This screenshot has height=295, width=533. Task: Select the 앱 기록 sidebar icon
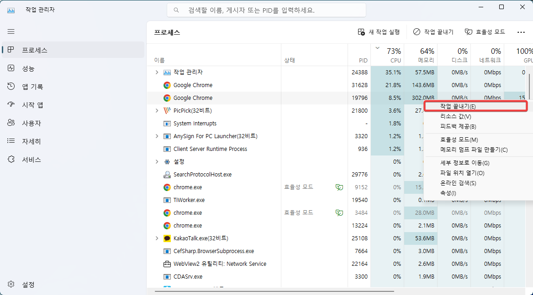(x=10, y=85)
